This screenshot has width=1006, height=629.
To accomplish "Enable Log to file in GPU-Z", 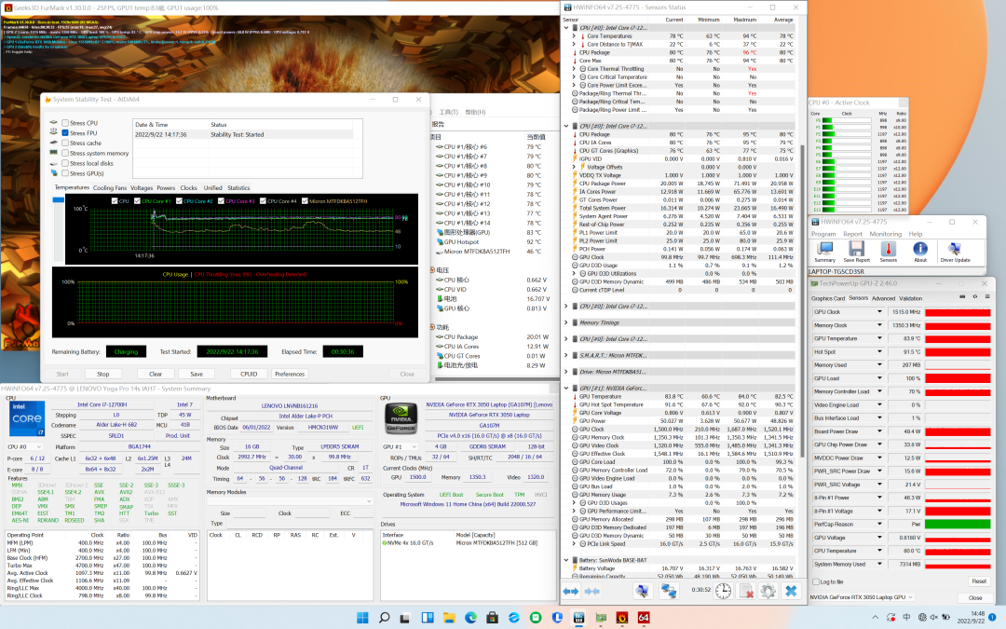I will [x=815, y=581].
